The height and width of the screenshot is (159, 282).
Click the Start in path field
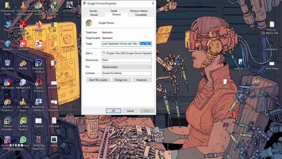coord(127,53)
